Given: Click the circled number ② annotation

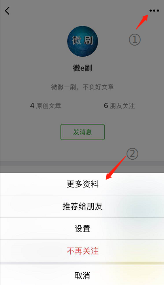Looking at the screenshot, I should (132, 154).
